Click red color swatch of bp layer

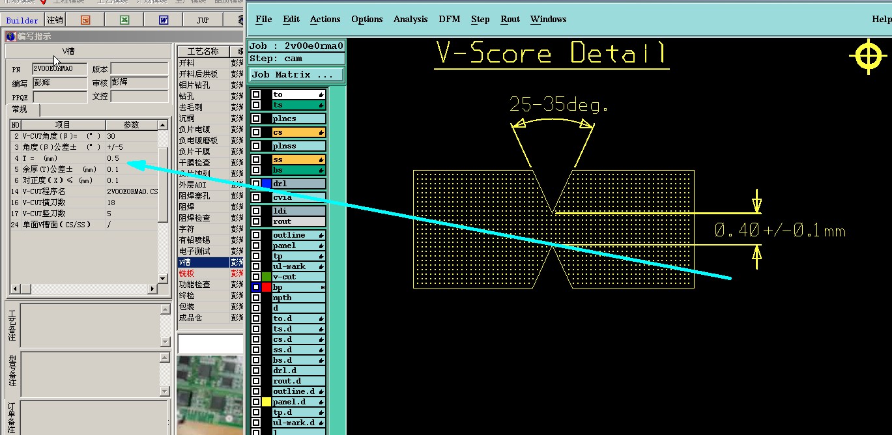(x=266, y=287)
